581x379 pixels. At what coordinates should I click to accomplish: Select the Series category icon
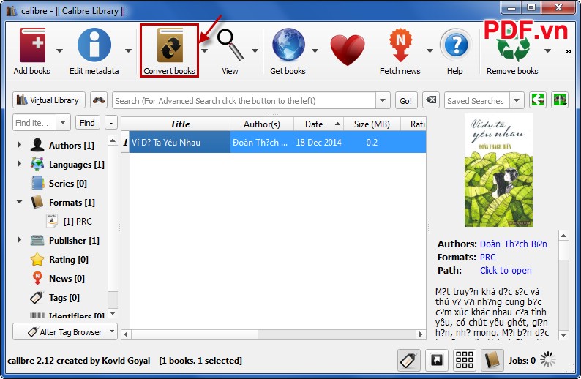pos(37,183)
